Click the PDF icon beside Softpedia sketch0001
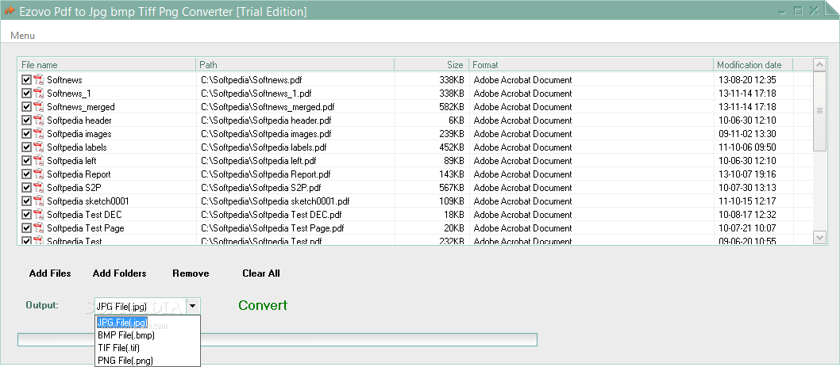Screen dimensions: 840x367 [x=39, y=201]
